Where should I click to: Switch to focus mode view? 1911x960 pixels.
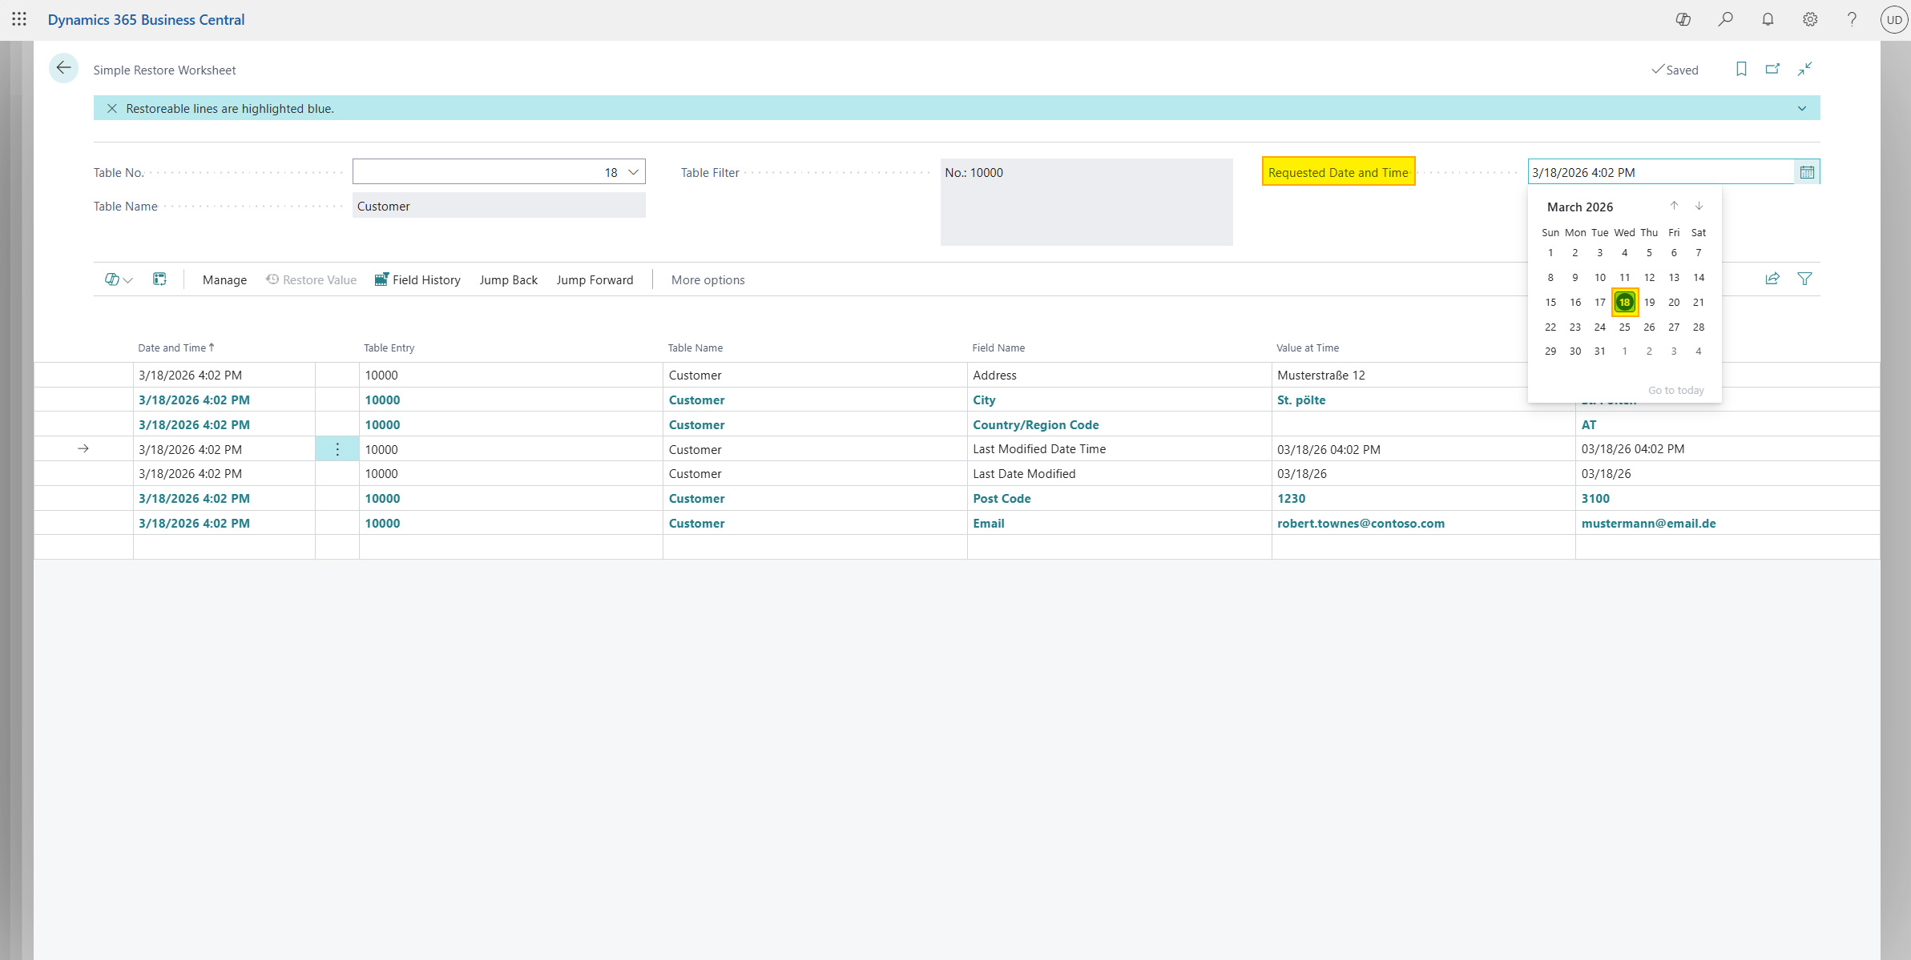[x=1804, y=69]
